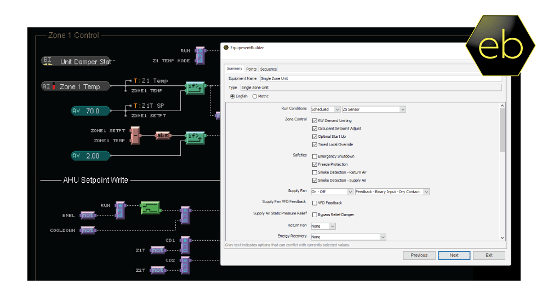The image size is (548, 308).
Task: Select the Metric units radio button
Action: coord(254,96)
